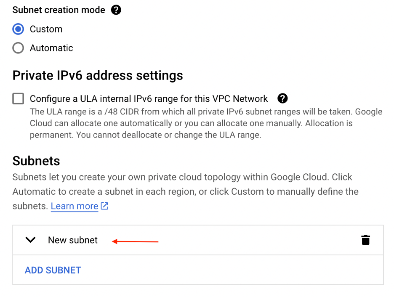
Task: Click the Subnets section heading
Action: click(36, 161)
